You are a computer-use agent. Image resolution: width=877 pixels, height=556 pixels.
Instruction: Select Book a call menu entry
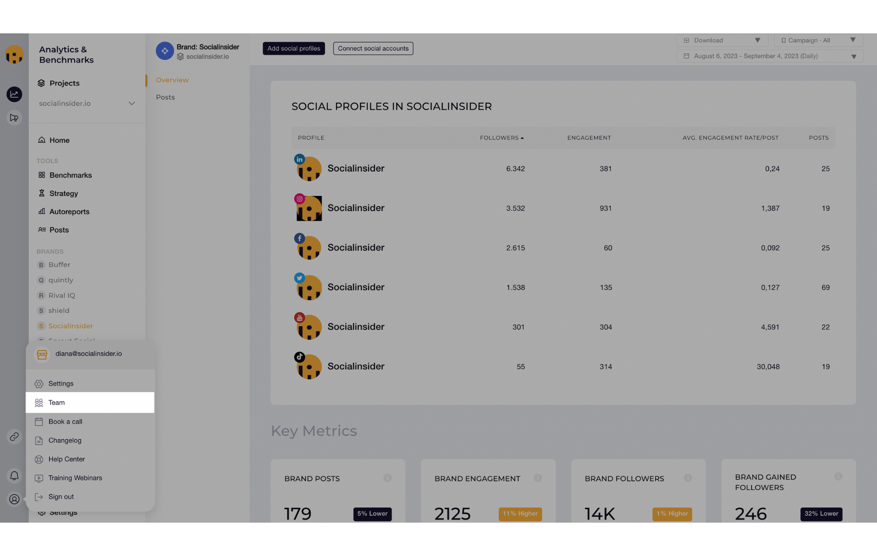click(90, 422)
